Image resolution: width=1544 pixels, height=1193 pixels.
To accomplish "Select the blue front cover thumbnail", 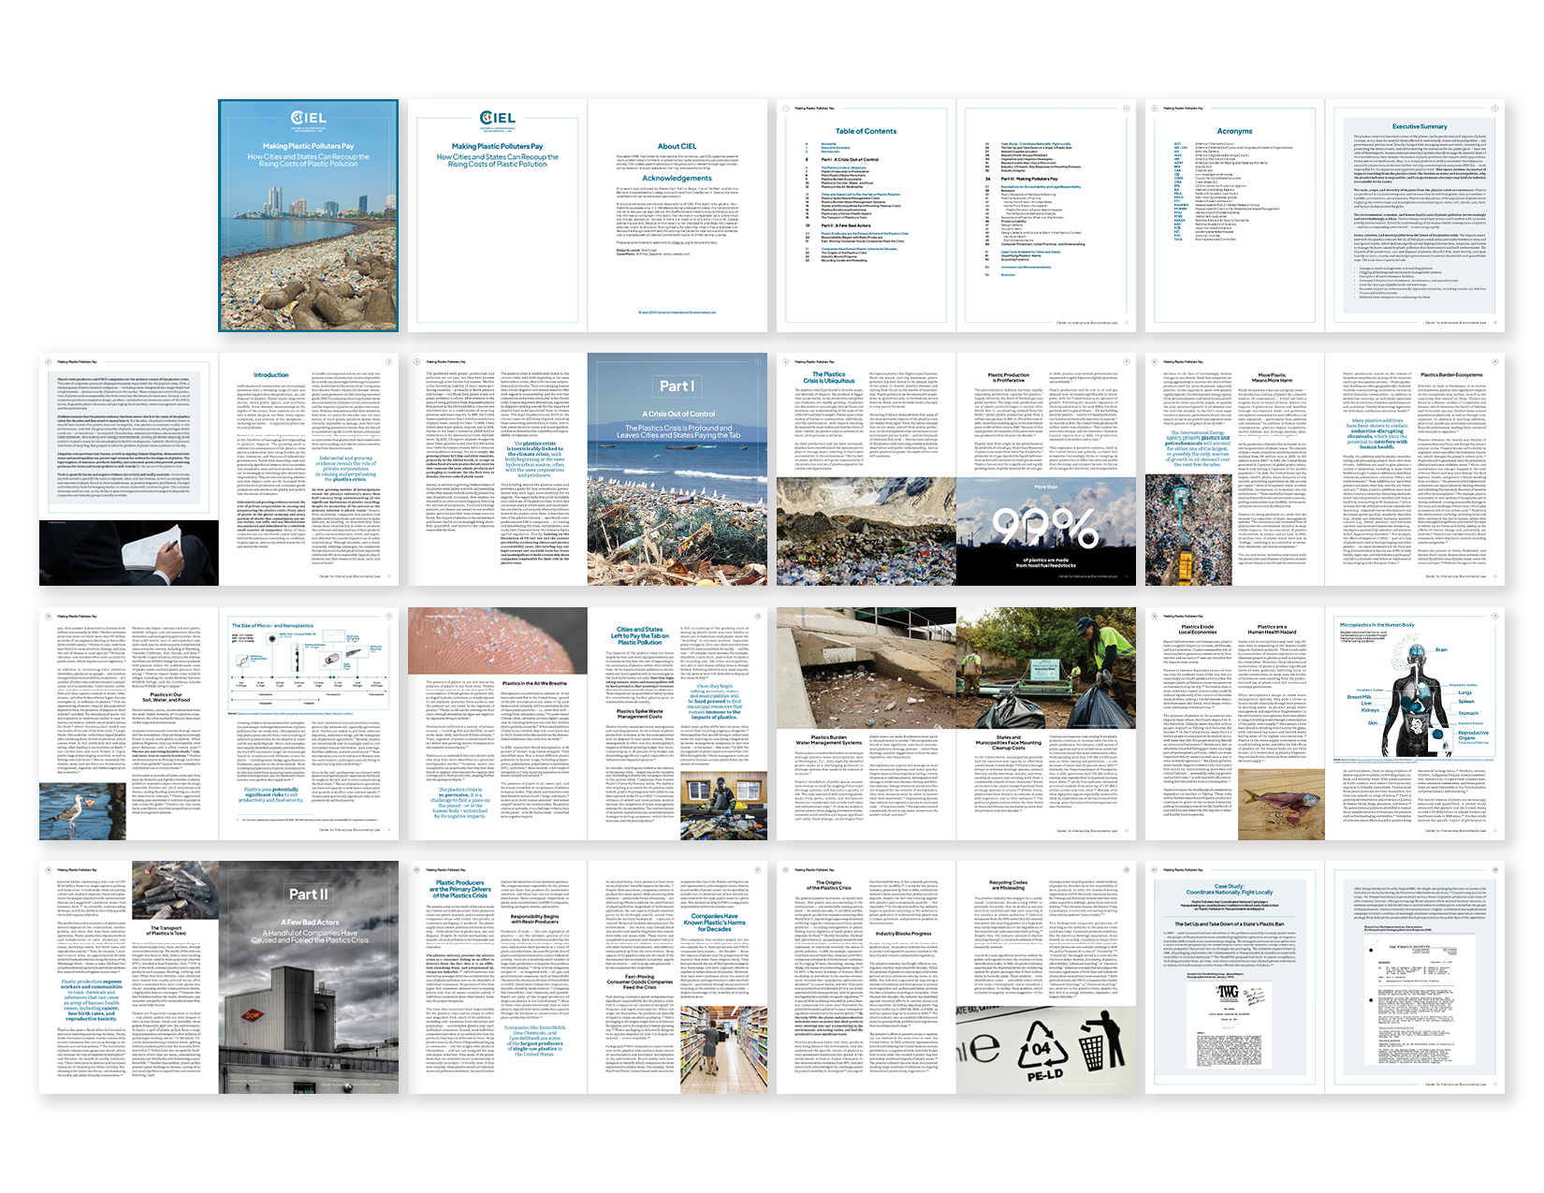I will coord(308,216).
